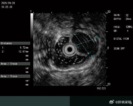Click the 0 depth scale mark
The height and width of the screenshot is (106, 133).
[108, 48]
